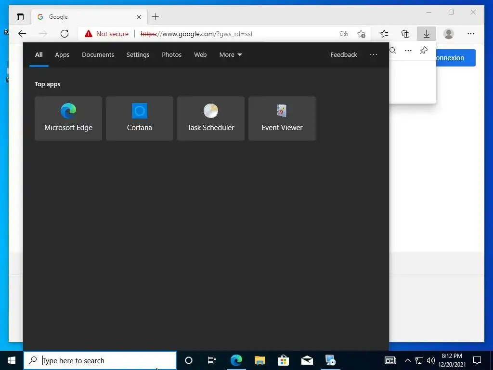
Task: Open Microsoft Edge from taskbar
Action: pyautogui.click(x=236, y=360)
